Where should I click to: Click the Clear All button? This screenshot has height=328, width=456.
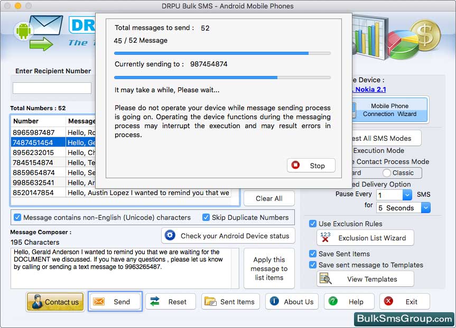click(269, 198)
